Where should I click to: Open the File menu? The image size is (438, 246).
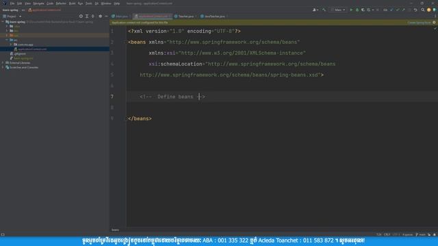click(12, 3)
